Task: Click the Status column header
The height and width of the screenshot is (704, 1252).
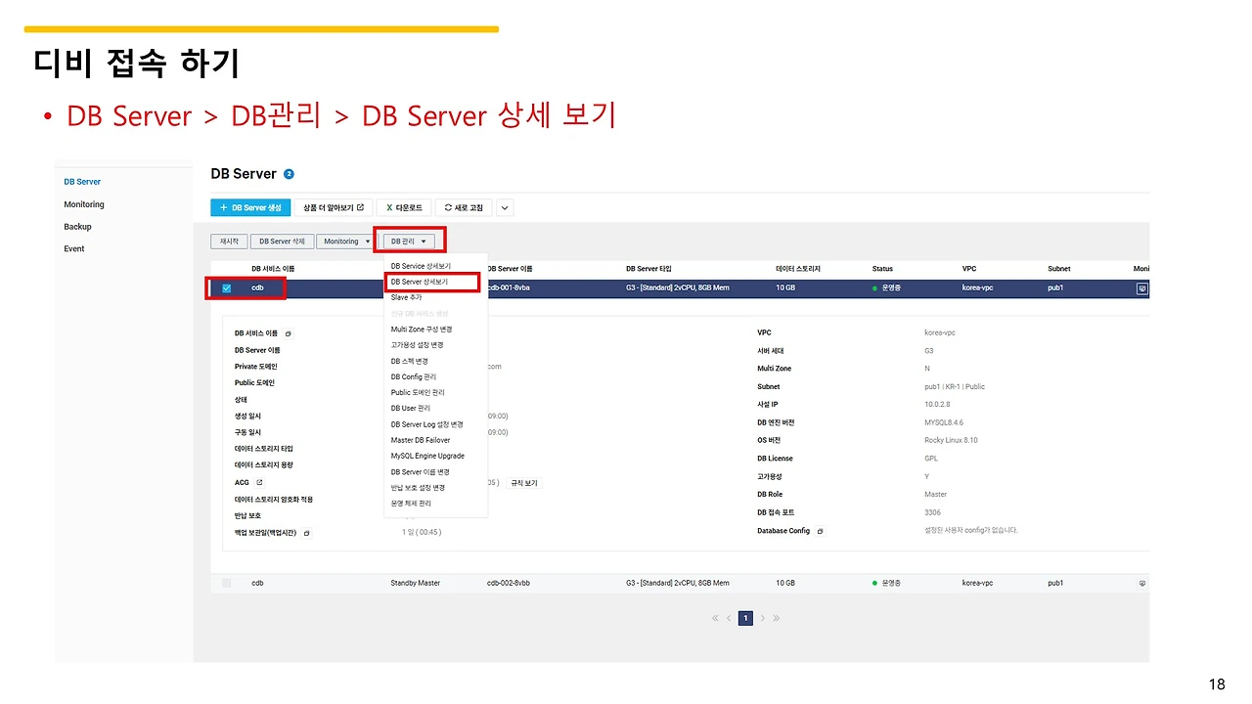Action: 882,269
